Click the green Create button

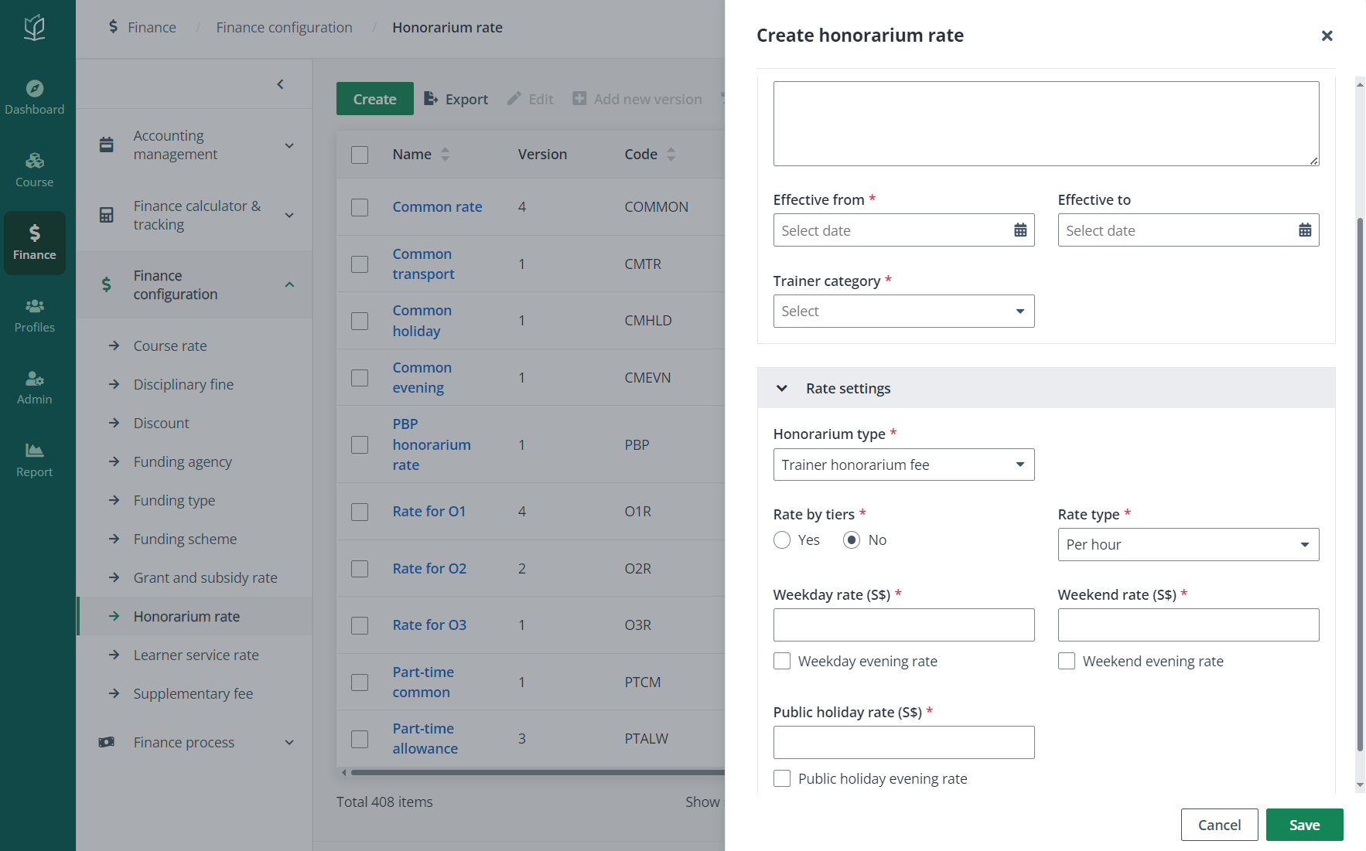(375, 99)
